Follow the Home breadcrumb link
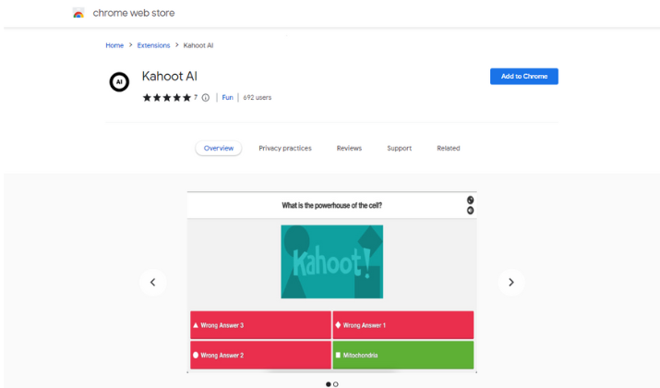 click(x=114, y=45)
